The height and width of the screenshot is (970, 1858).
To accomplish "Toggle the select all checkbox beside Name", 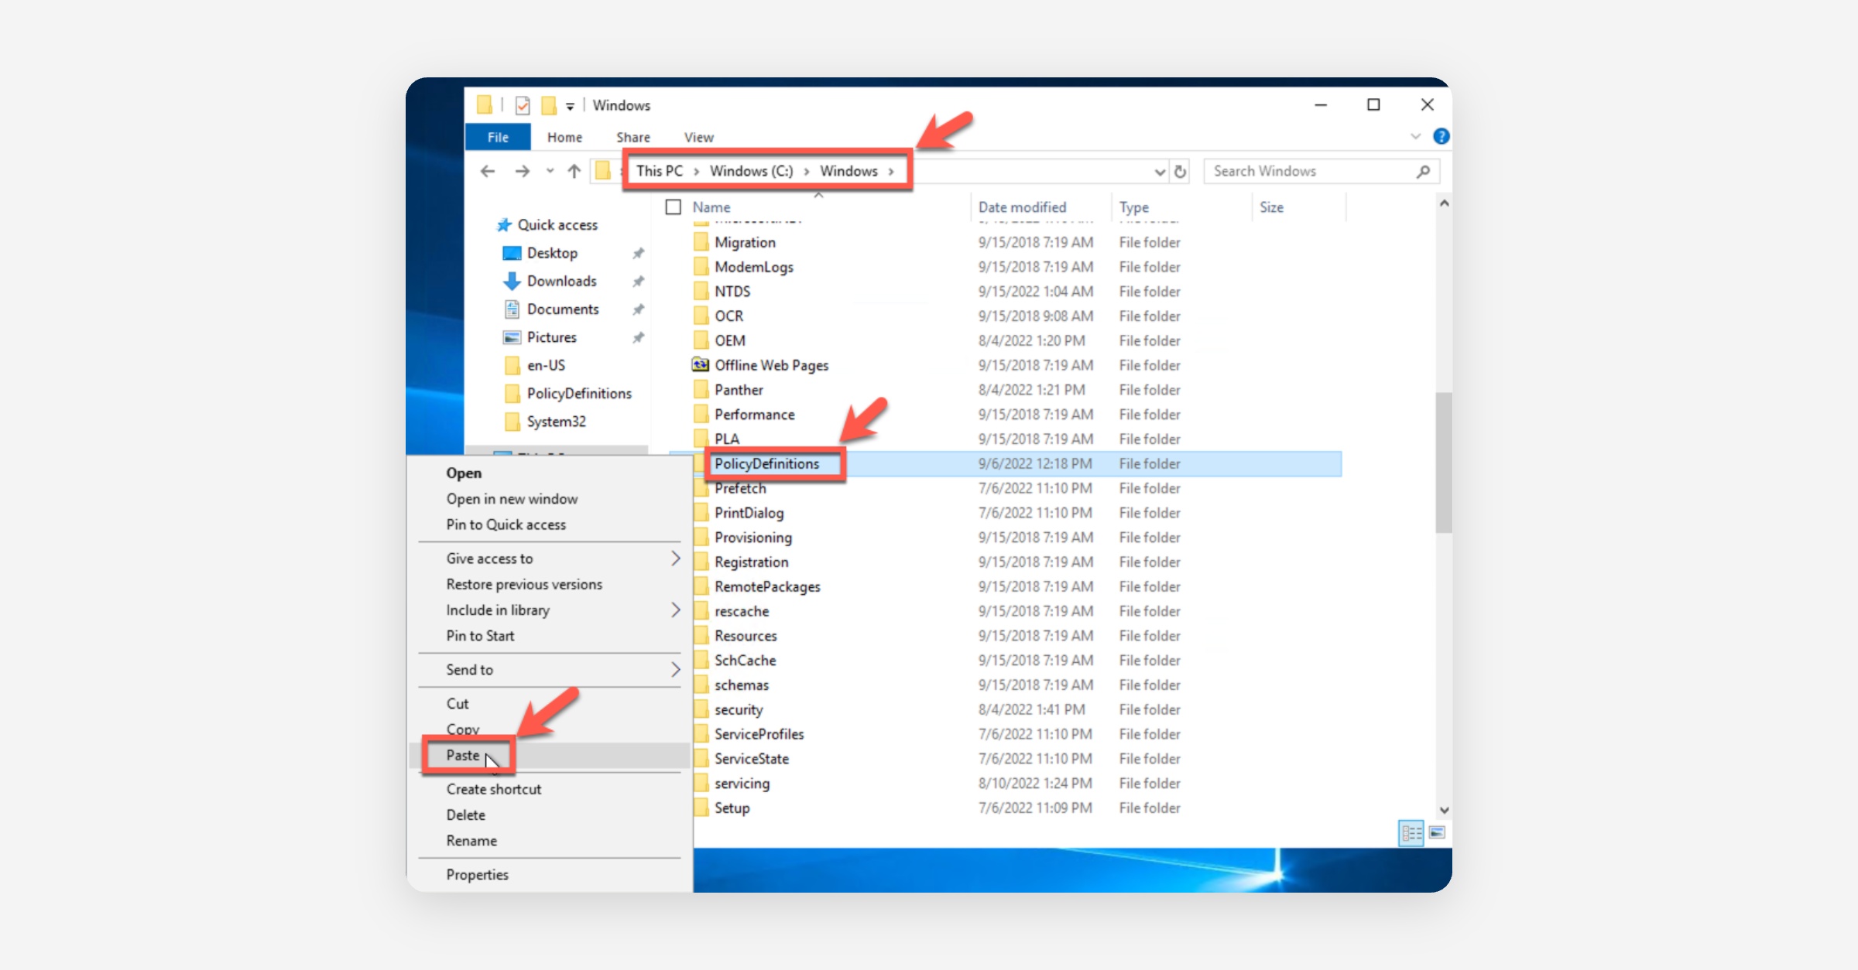I will pos(674,207).
